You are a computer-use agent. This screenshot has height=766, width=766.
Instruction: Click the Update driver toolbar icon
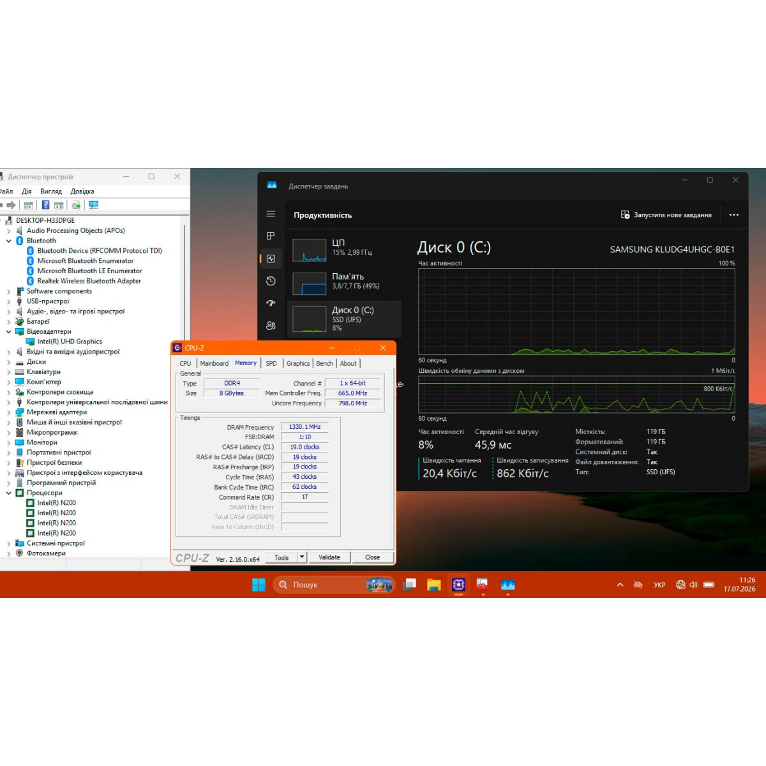tap(76, 205)
